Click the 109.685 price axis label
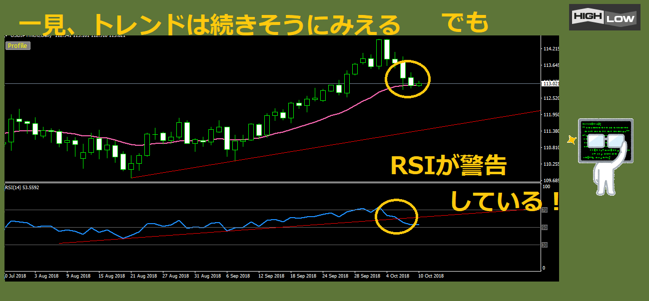Image resolution: width=649 pixels, height=301 pixels. pos(551,181)
